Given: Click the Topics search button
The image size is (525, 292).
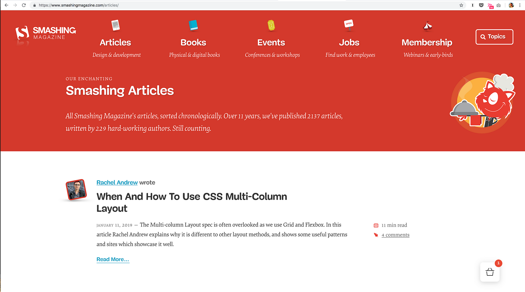Looking at the screenshot, I should [494, 37].
